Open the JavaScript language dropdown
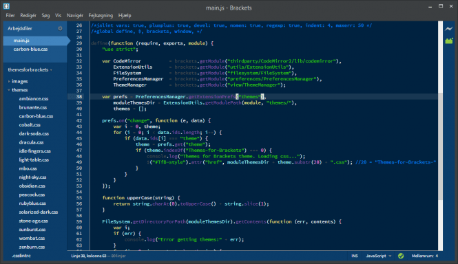This screenshot has height=264, width=458. [379, 256]
